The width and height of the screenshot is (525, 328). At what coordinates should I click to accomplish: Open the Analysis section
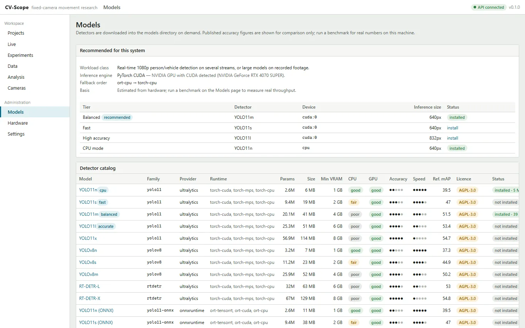(x=35, y=77)
